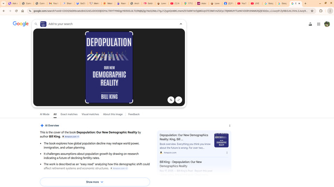The width and height of the screenshot is (334, 187).
Task: Open About this image tab
Action: click(113, 114)
